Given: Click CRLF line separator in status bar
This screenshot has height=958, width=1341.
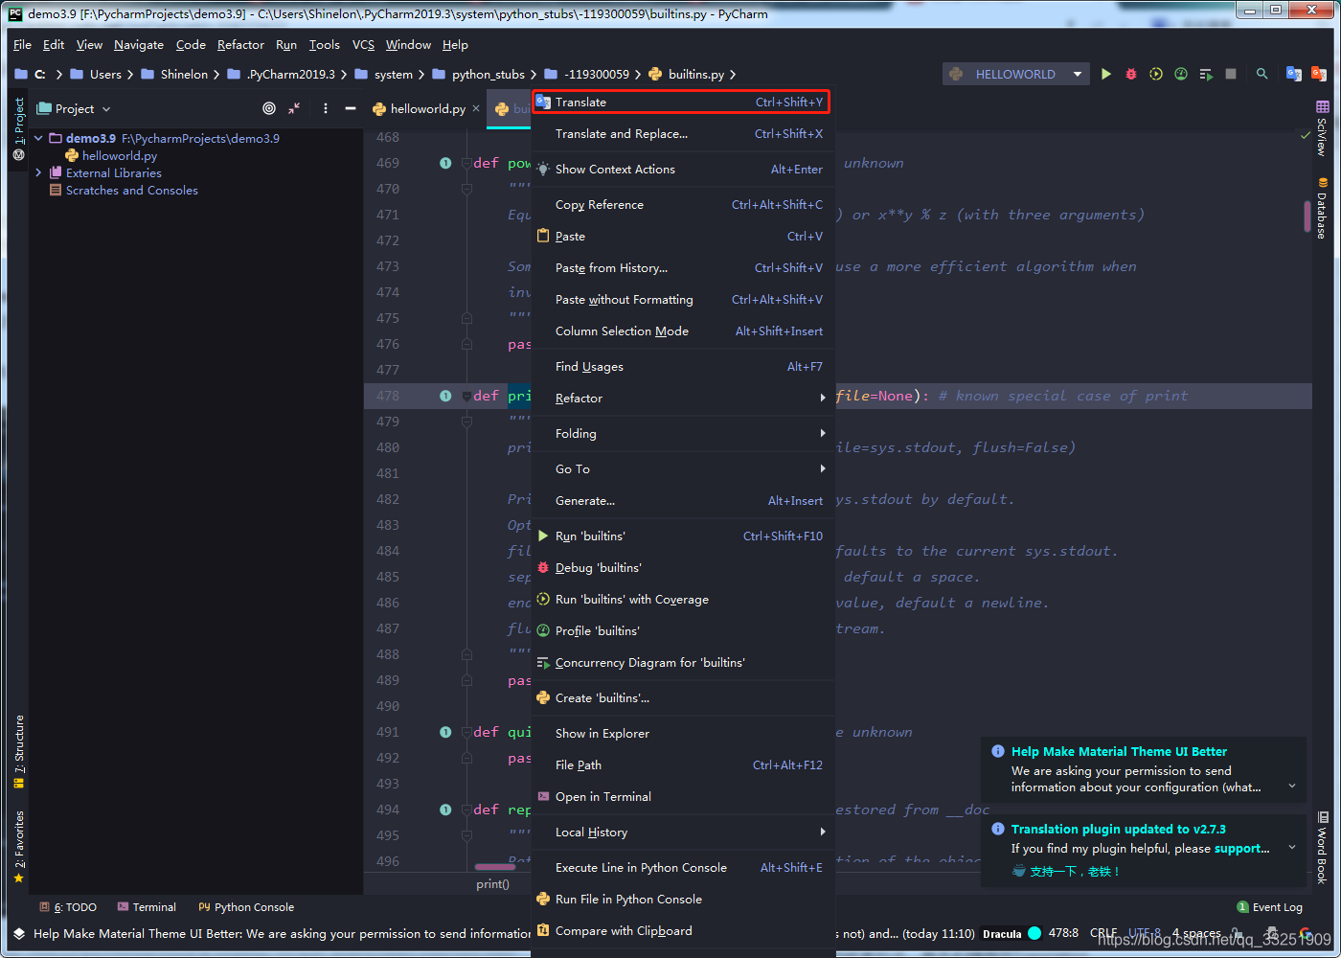Looking at the screenshot, I should pos(1103,933).
